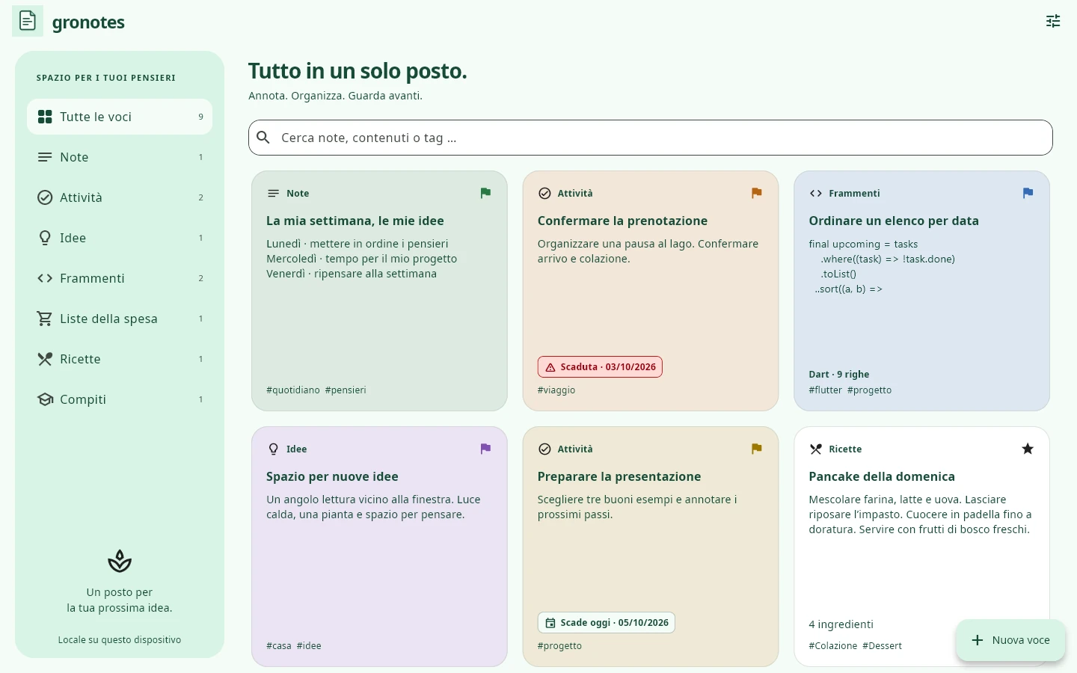Open the Compiti category in the sidebar
Viewport: 1077px width, 673px height.
(x=120, y=399)
